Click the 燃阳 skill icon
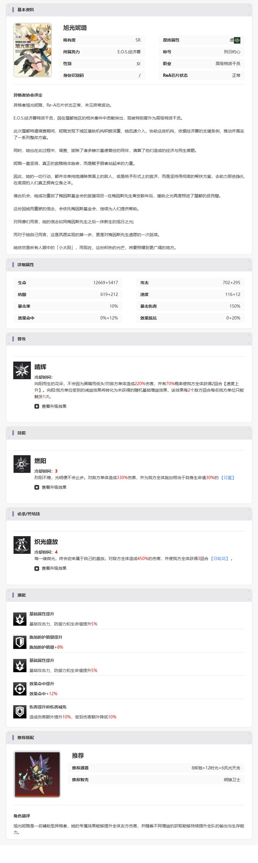258x863 pixels. (x=22, y=464)
